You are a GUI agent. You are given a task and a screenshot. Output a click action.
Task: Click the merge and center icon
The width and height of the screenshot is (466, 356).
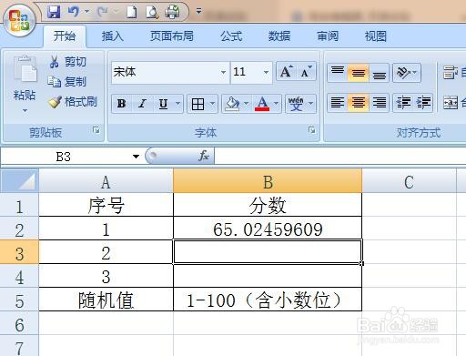451,103
